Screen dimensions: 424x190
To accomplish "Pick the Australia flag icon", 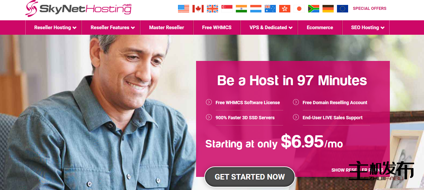I will [270, 9].
